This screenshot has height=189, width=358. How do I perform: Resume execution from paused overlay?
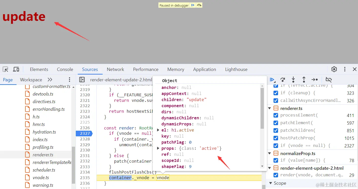point(193,5)
